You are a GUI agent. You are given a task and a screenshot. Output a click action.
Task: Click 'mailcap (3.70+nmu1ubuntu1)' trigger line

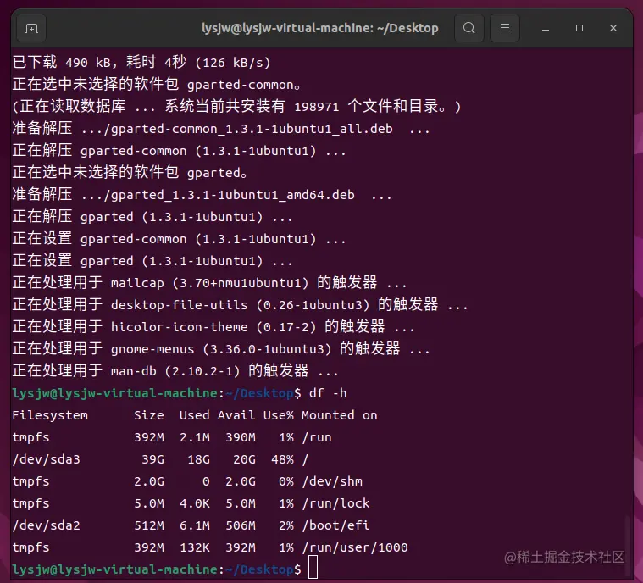(209, 283)
